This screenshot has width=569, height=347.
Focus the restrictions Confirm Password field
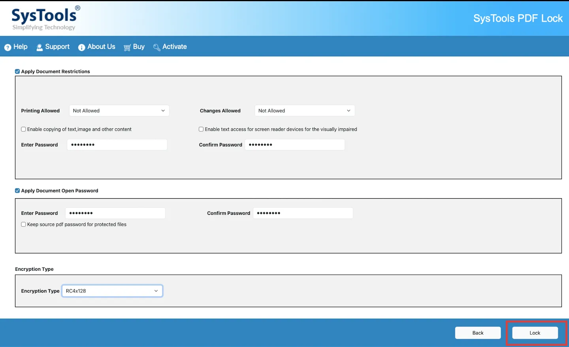click(x=295, y=145)
